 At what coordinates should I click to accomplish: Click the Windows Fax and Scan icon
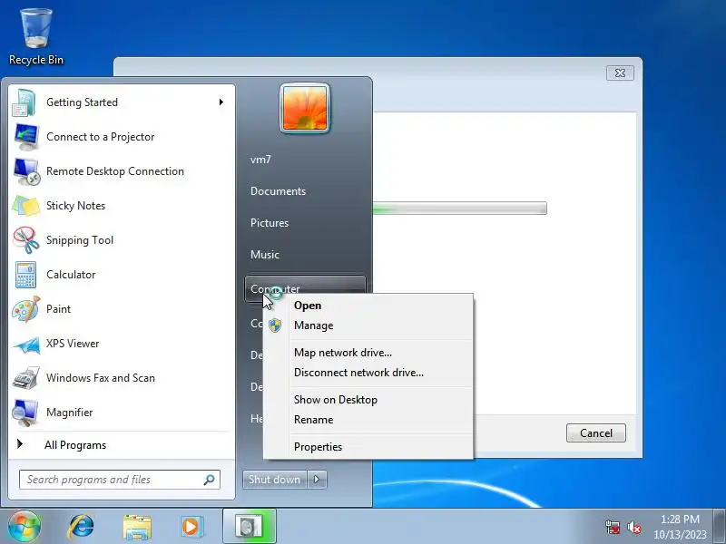(26, 378)
